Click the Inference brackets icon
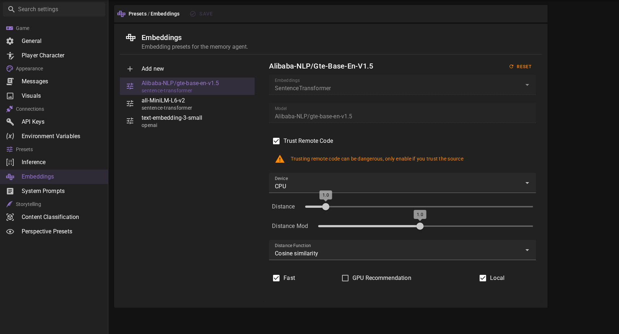Viewport: 619px width, 334px height. click(x=10, y=162)
